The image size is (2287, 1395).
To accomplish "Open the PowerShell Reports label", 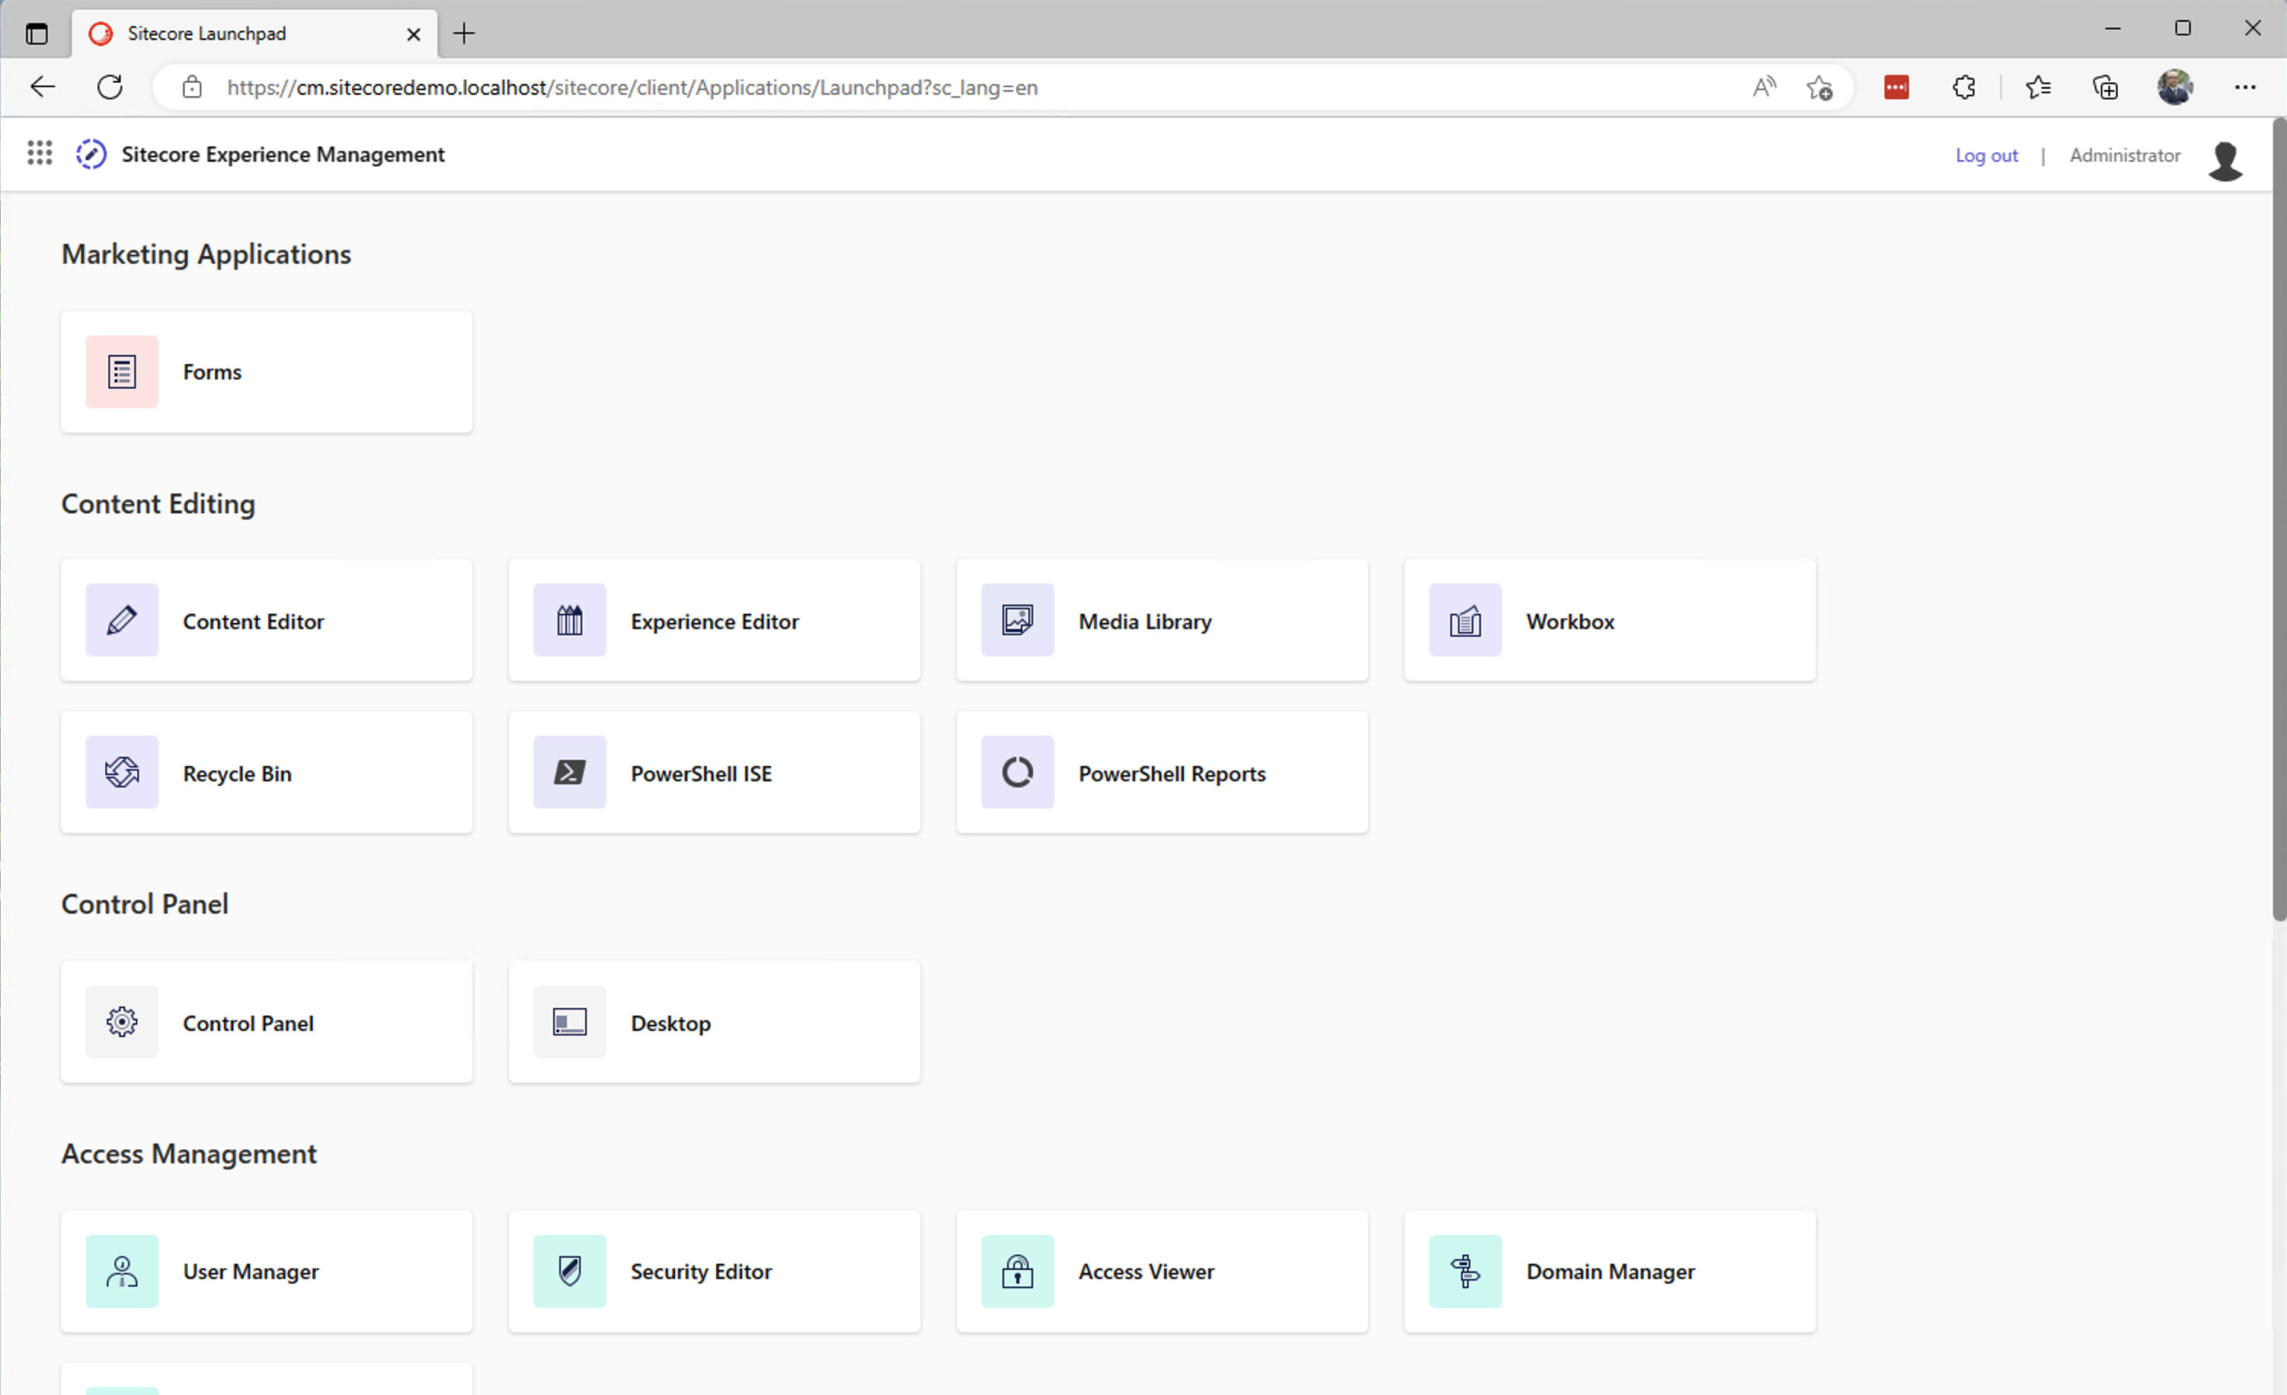I will click(x=1172, y=774).
